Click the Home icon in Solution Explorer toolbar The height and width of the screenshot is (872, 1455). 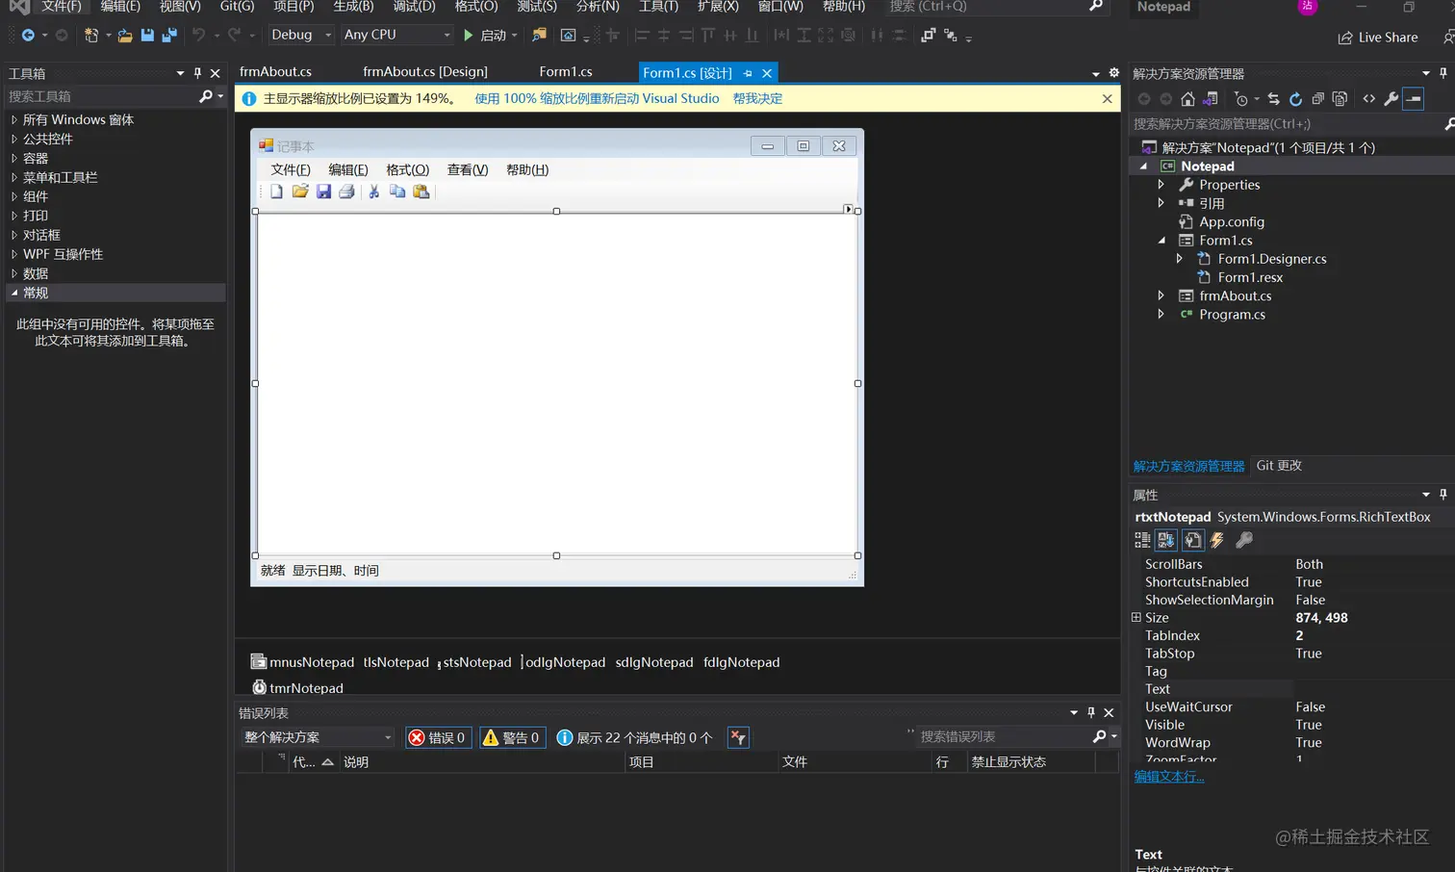click(1187, 99)
